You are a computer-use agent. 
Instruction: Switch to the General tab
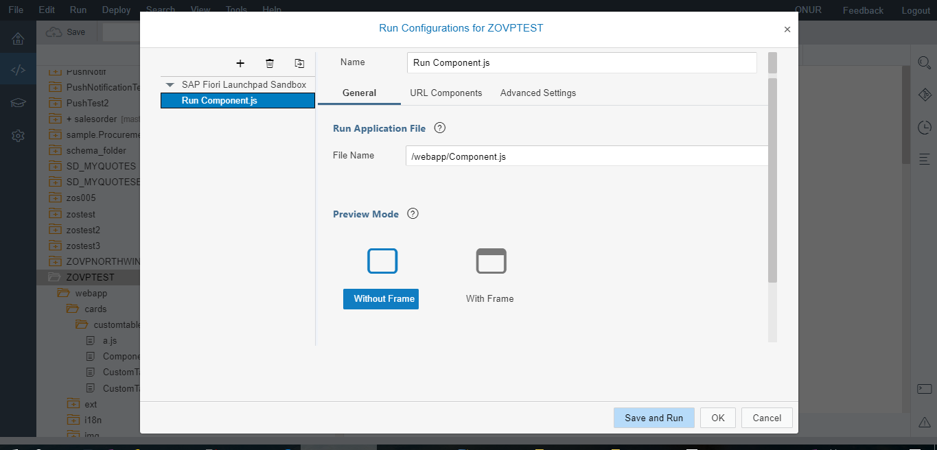(x=359, y=93)
